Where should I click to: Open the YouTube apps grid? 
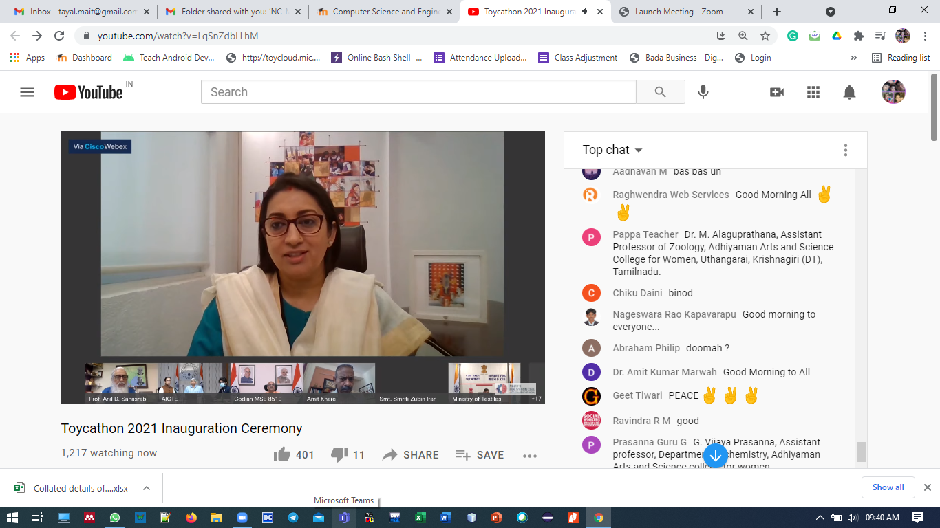[813, 92]
